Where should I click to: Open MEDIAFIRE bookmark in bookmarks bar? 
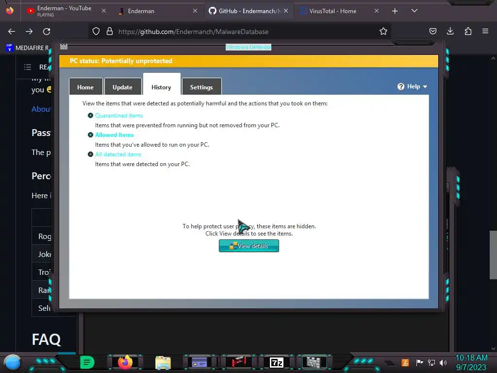click(28, 48)
